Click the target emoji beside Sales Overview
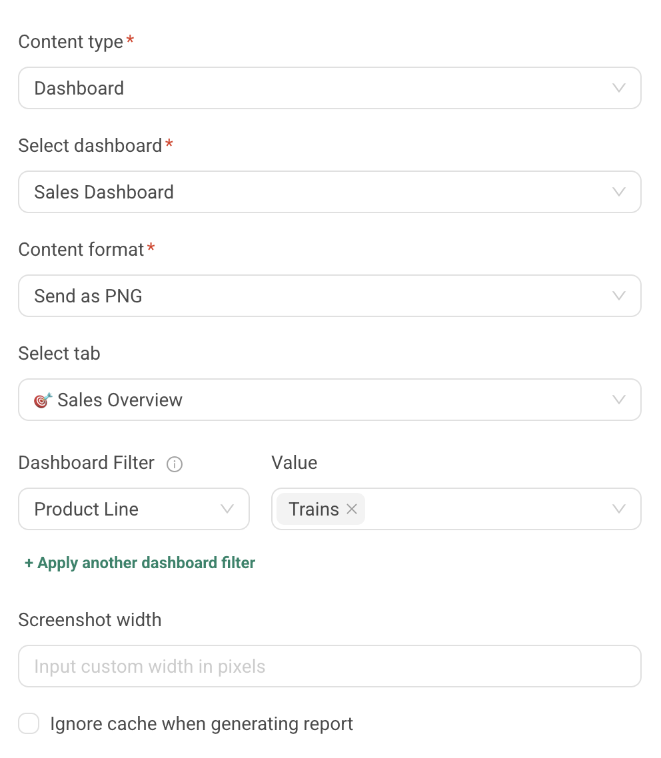The image size is (661, 758). tap(43, 400)
